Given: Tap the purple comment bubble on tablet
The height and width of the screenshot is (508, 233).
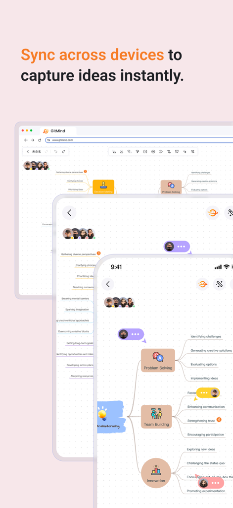Looking at the screenshot, I should [177, 247].
